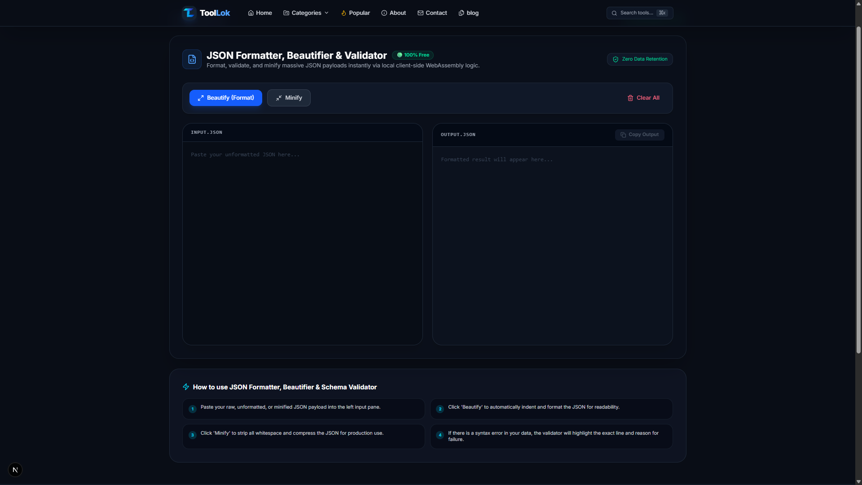Click the ToolLok logo icon
This screenshot has width=862, height=485.
click(189, 13)
